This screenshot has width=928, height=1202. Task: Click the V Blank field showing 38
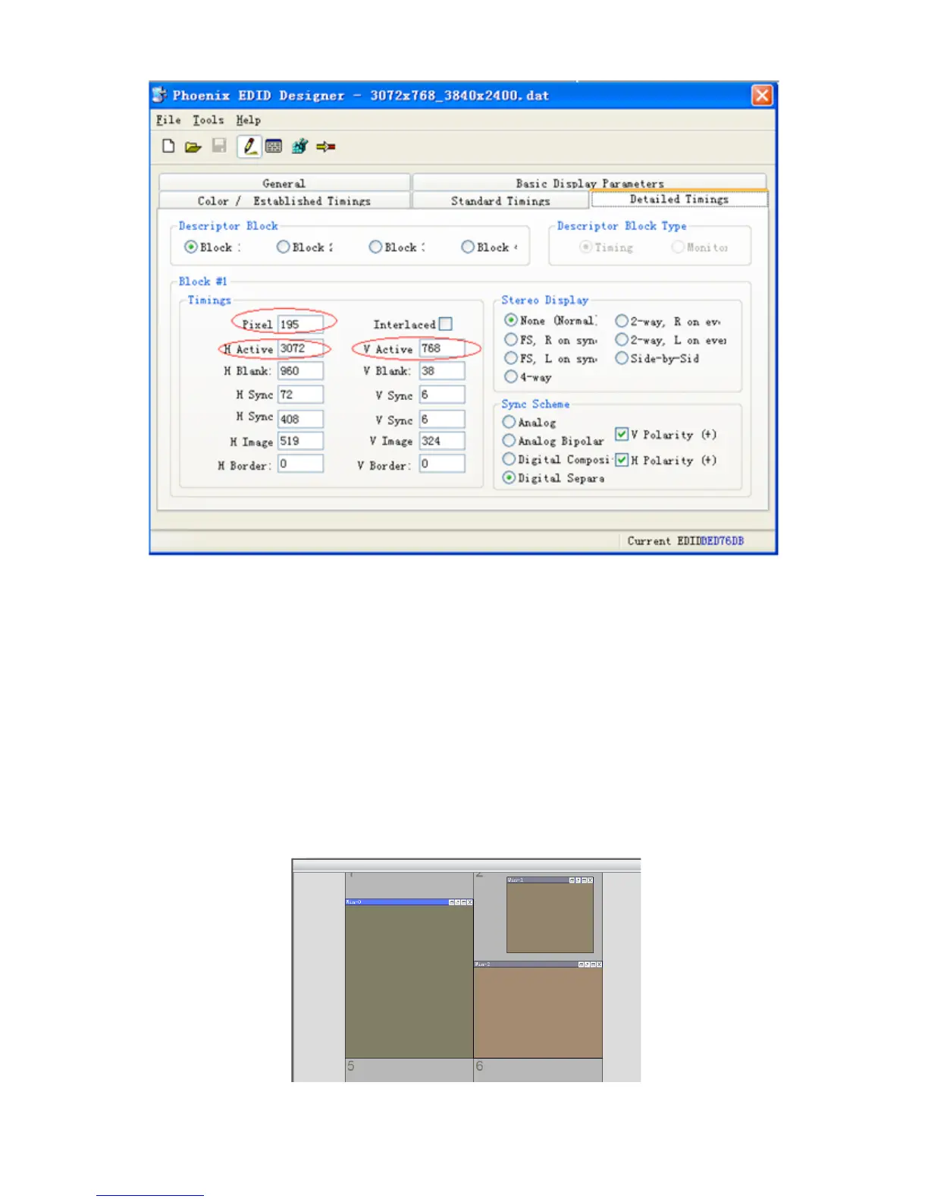[442, 371]
